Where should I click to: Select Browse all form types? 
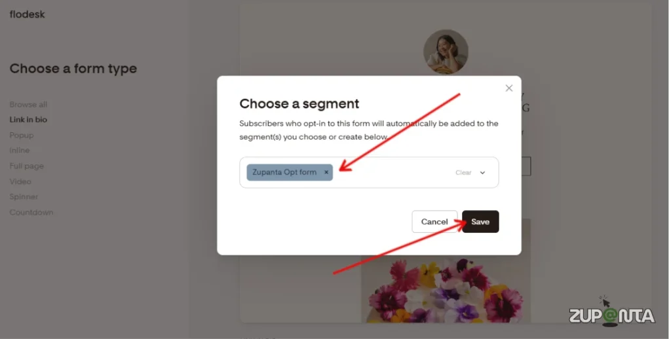[28, 104]
